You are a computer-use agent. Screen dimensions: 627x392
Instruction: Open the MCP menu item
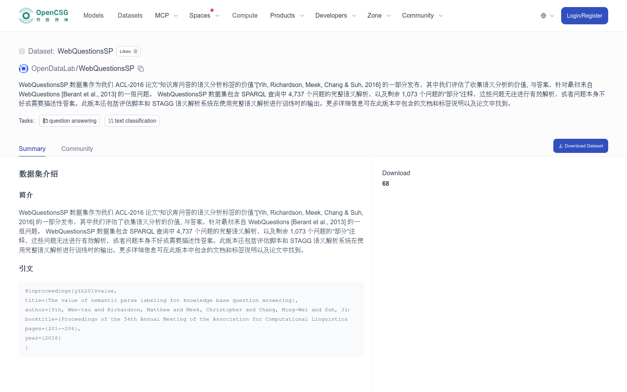coord(162,16)
